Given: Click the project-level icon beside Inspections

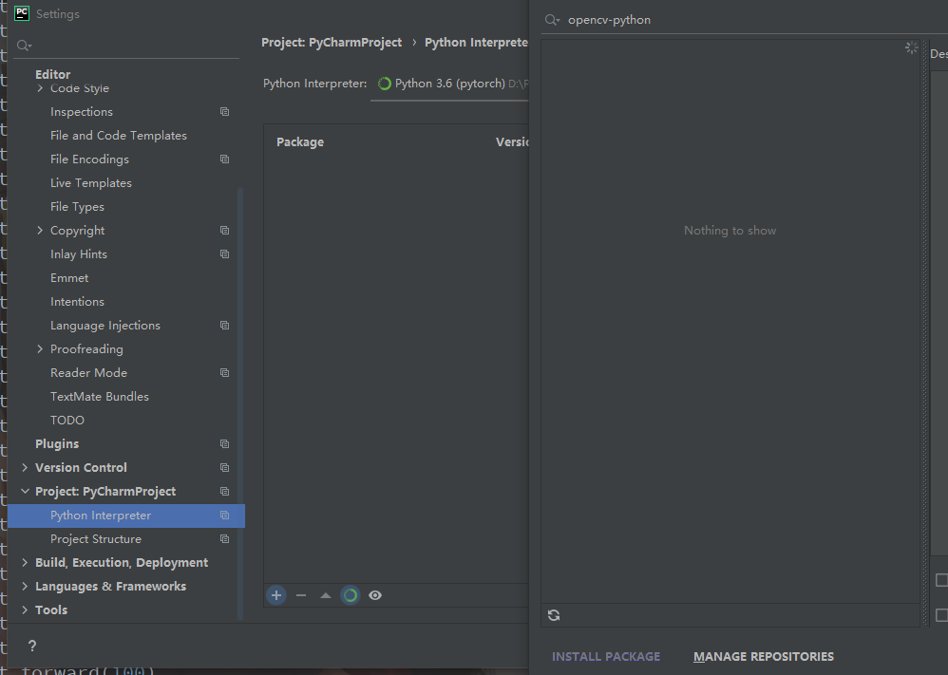Looking at the screenshot, I should point(224,112).
